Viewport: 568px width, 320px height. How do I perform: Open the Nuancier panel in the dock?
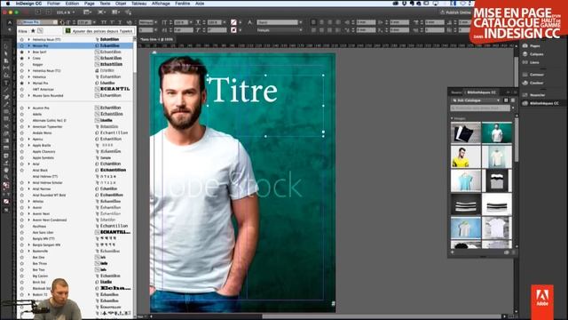(x=537, y=95)
